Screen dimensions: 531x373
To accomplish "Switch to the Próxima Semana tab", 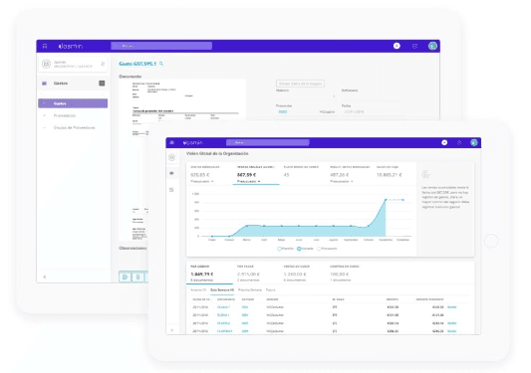I will (x=250, y=290).
